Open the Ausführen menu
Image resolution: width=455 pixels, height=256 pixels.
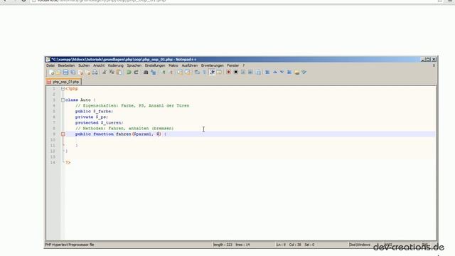190,65
